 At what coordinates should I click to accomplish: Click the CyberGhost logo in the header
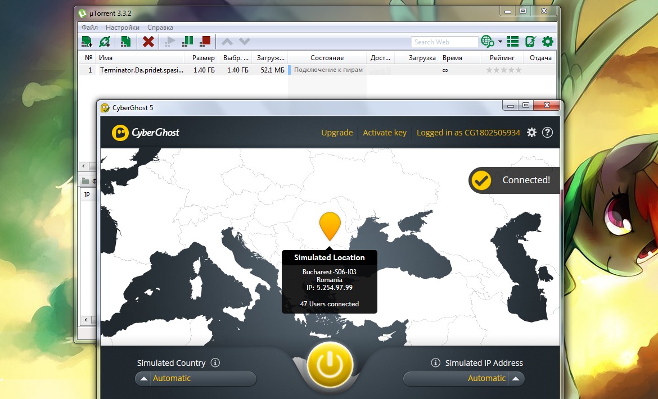pyautogui.click(x=146, y=133)
